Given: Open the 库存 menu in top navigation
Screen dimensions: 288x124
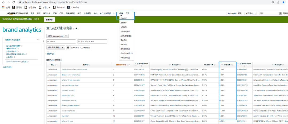Looking at the screenshot, I should tap(39, 13).
